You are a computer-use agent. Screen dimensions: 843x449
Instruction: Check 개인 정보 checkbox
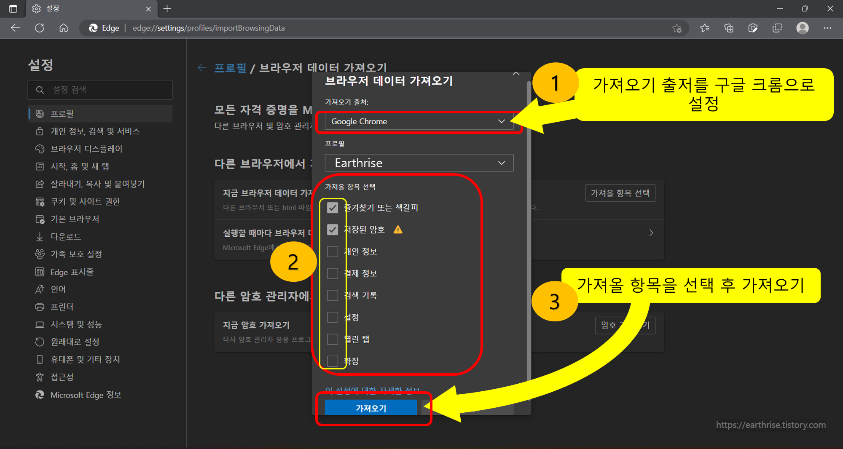(x=333, y=251)
